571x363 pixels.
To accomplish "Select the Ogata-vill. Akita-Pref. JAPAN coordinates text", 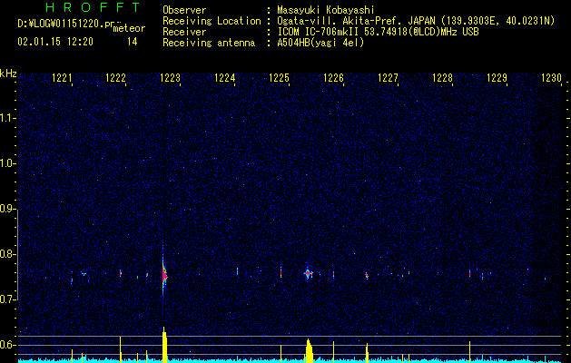I will click(x=416, y=21).
